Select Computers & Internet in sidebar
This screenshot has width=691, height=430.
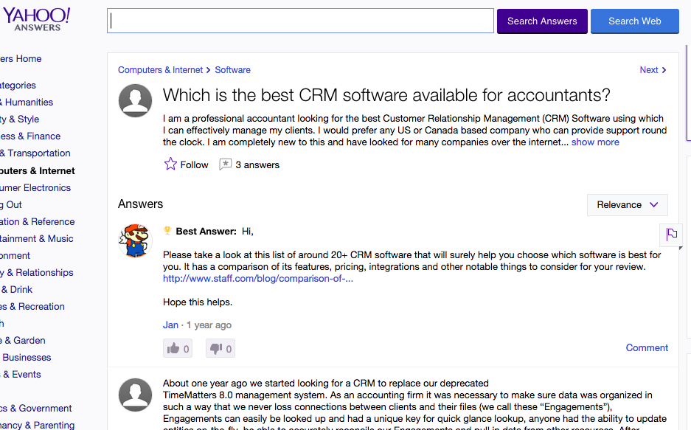(x=37, y=170)
